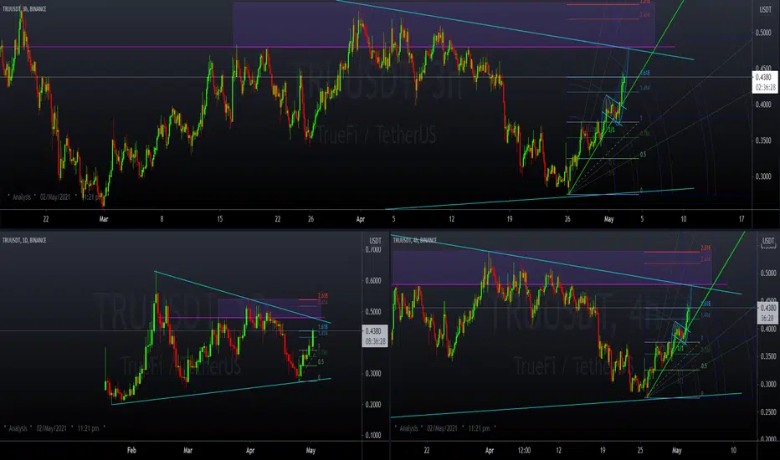Click the May date label on the 1D chart axis
780x460 pixels.
point(310,451)
